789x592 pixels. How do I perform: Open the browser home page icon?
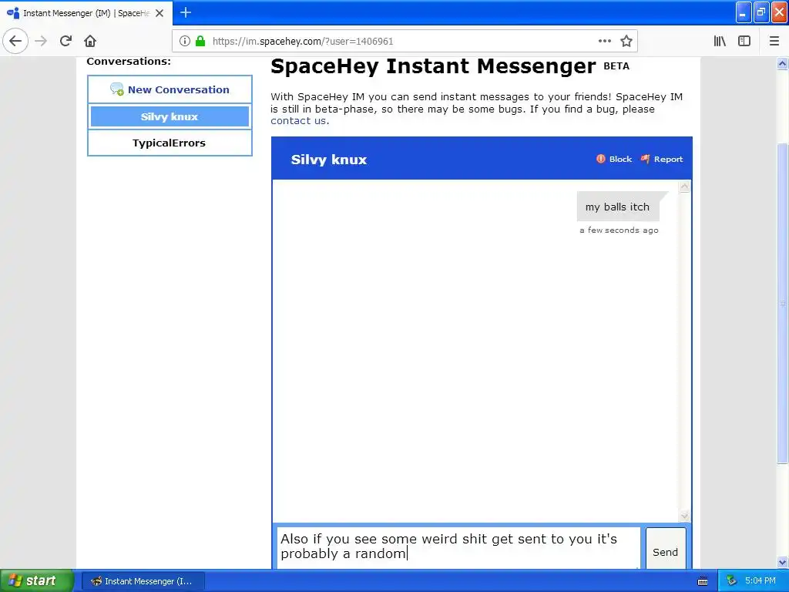90,42
